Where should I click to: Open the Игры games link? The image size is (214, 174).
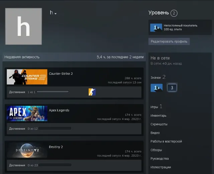[x=154, y=107]
